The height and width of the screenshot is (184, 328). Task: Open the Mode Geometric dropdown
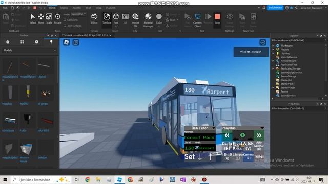pos(78,14)
